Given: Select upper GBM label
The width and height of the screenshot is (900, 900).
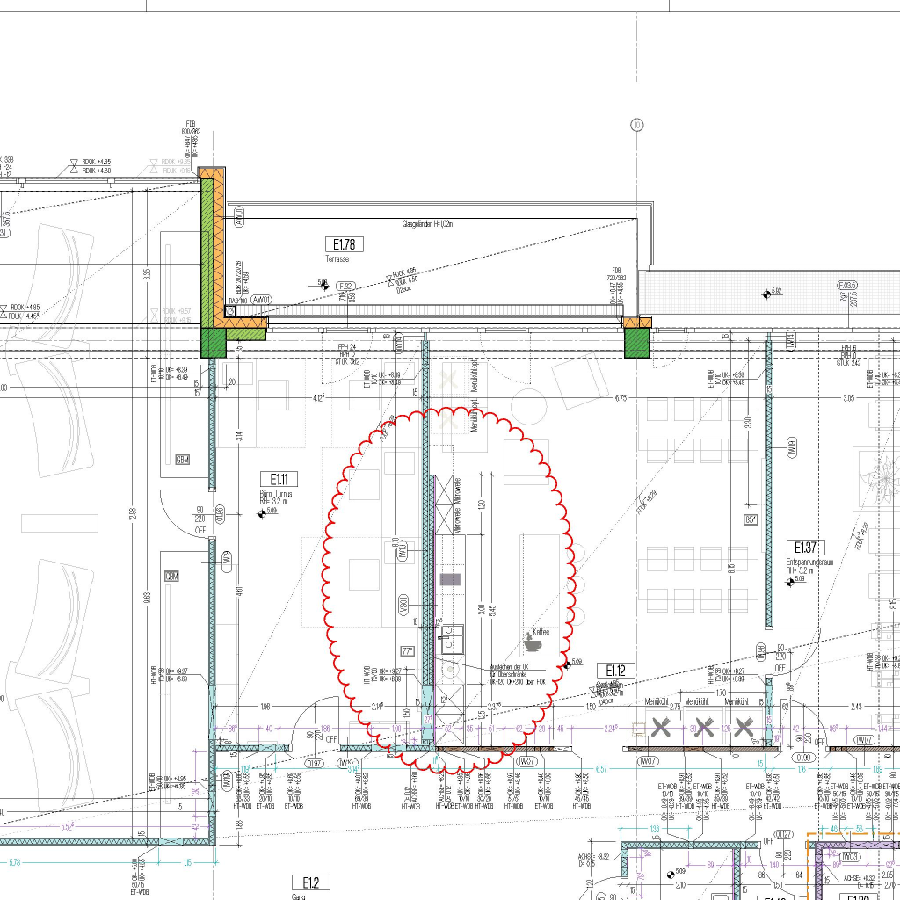Looking at the screenshot, I should click(182, 459).
